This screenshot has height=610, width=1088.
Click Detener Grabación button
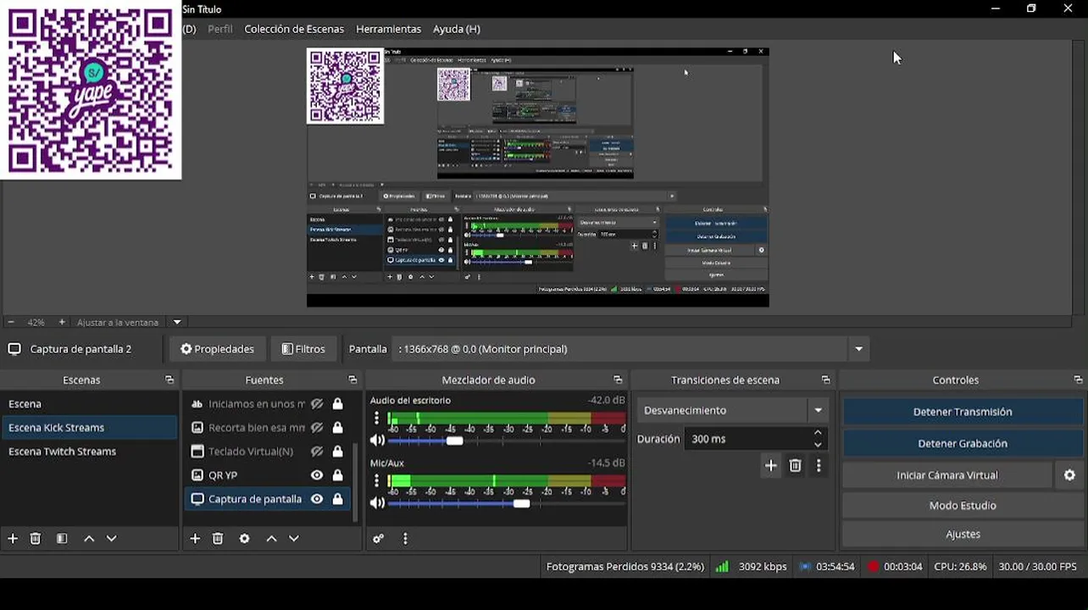[x=963, y=443]
